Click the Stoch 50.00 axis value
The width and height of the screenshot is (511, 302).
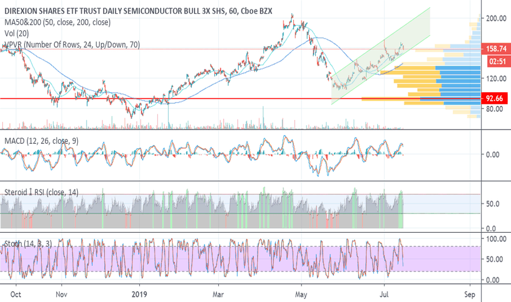pos(495,259)
